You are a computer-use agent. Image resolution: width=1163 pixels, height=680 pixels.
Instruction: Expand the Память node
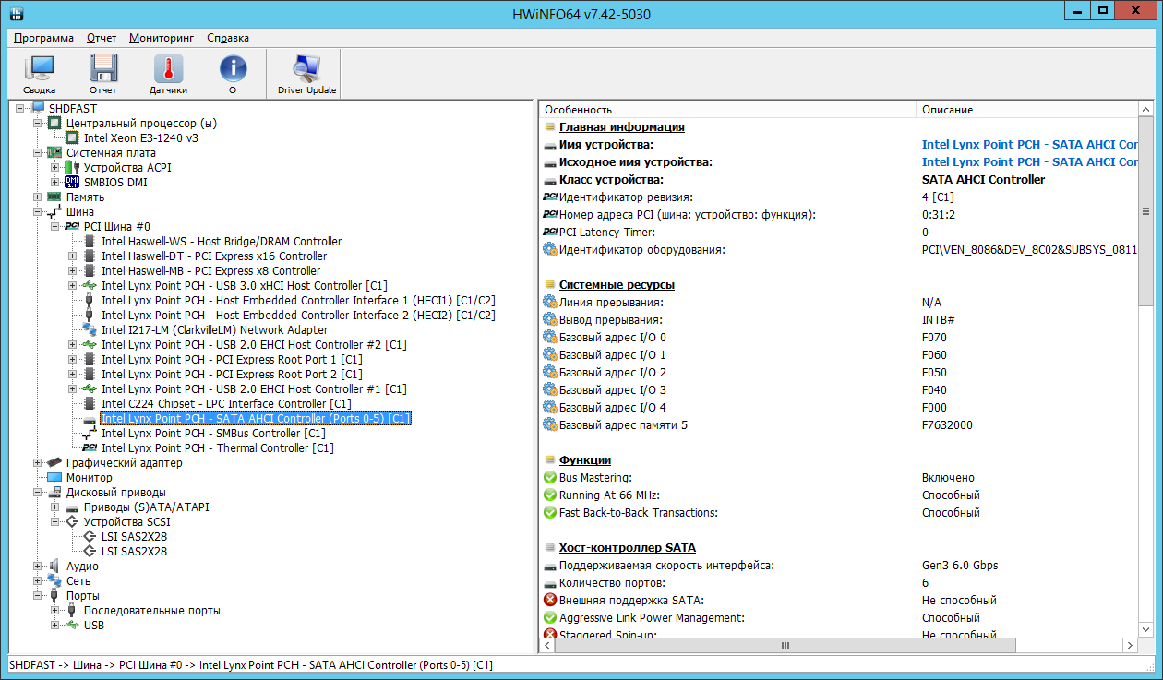38,197
